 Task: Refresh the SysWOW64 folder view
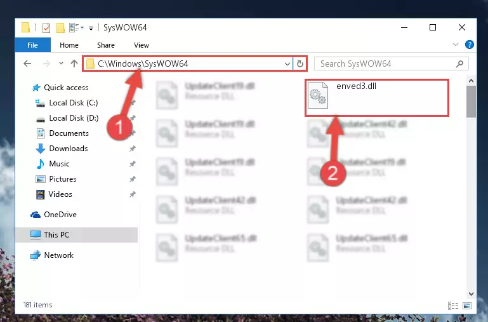300,64
